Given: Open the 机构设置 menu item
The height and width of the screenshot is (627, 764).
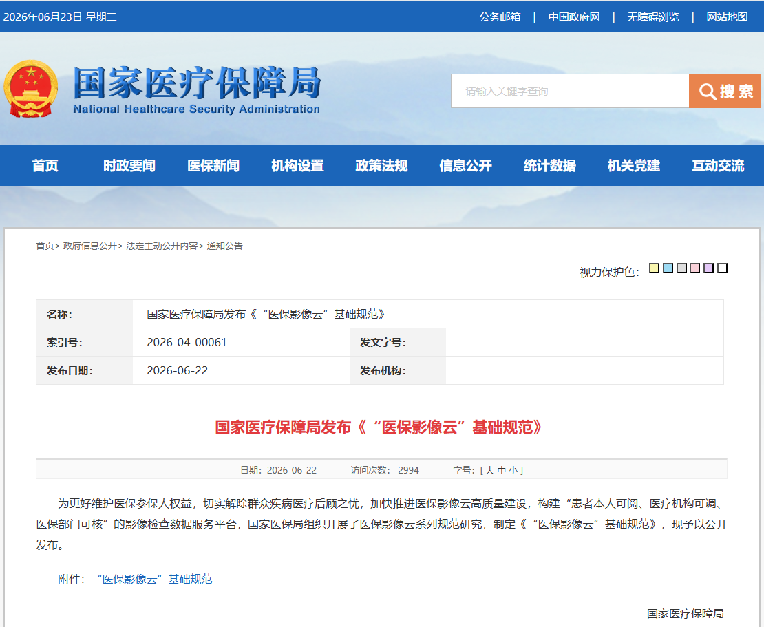Looking at the screenshot, I should (297, 166).
